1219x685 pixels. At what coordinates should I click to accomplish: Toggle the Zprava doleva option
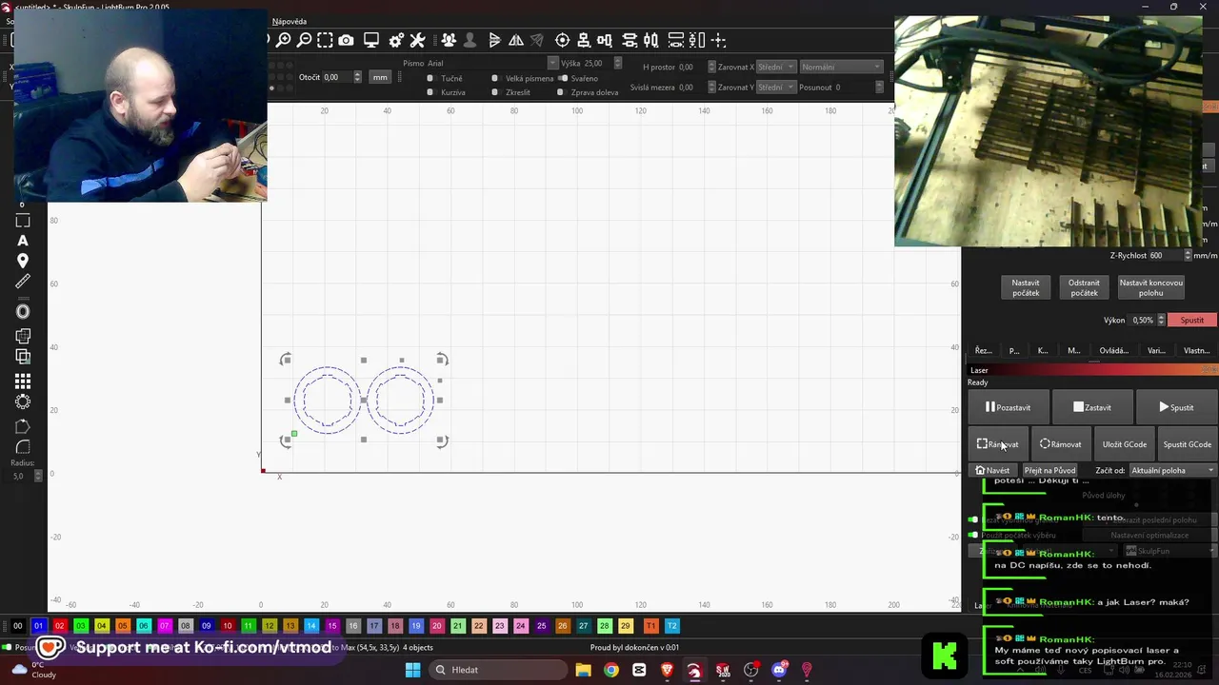tap(589, 92)
